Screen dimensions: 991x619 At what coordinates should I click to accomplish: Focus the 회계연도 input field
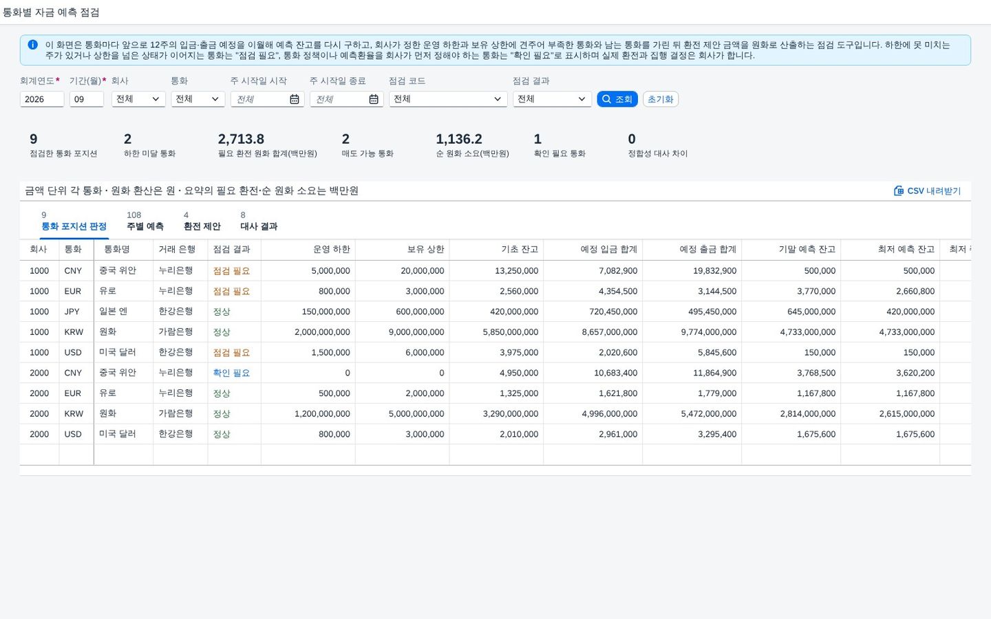[x=42, y=99]
